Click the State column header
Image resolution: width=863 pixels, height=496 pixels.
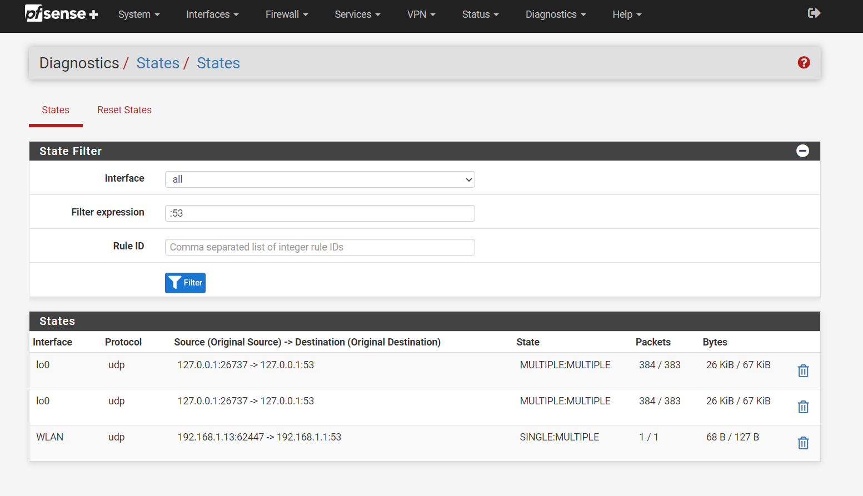tap(528, 342)
